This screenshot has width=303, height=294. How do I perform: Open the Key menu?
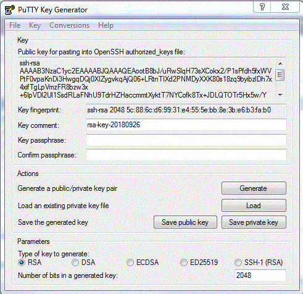point(35,25)
